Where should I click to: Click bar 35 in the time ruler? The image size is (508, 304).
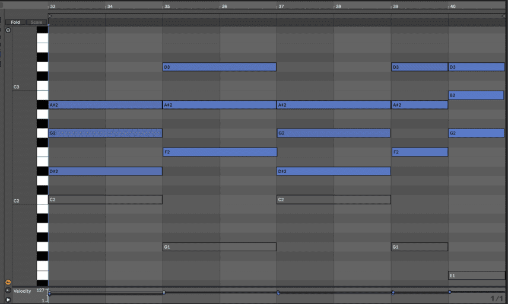167,7
